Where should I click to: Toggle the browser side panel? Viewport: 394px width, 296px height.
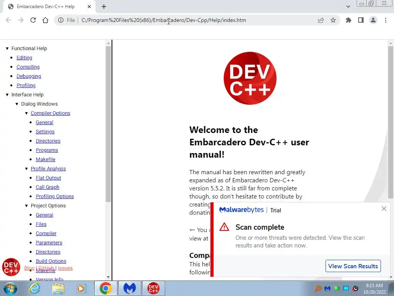pyautogui.click(x=361, y=20)
